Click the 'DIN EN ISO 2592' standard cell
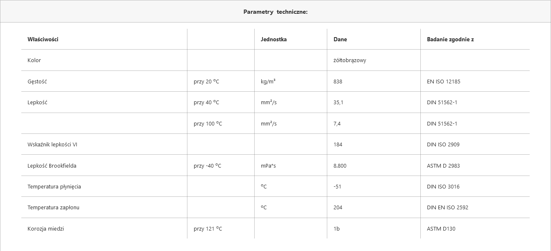 coord(447,207)
